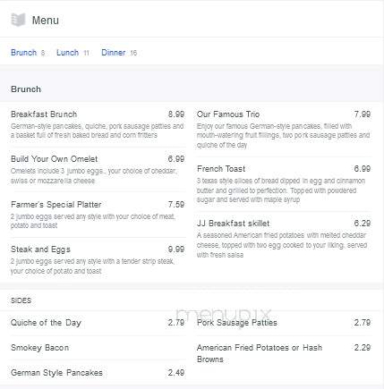The height and width of the screenshot is (389, 384).
Task: Select the Breakfast Brunch item
Action: [98, 124]
